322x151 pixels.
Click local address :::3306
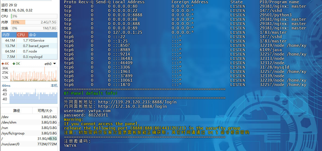click(x=121, y=67)
